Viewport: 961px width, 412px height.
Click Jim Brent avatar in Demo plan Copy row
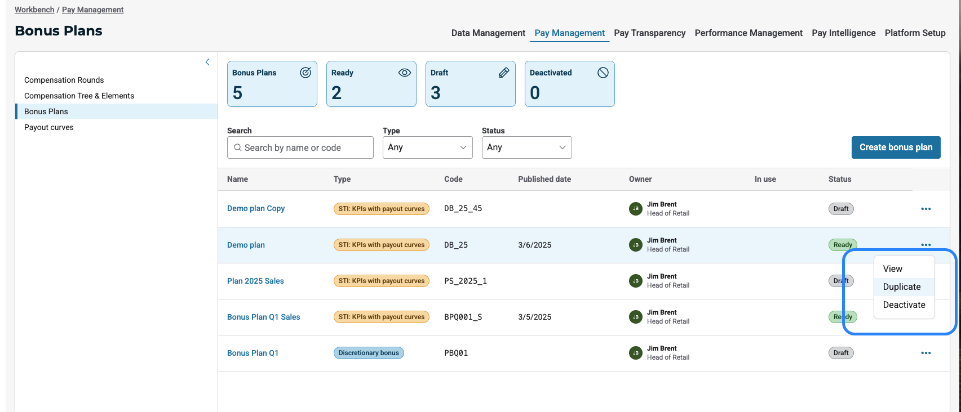(x=635, y=209)
